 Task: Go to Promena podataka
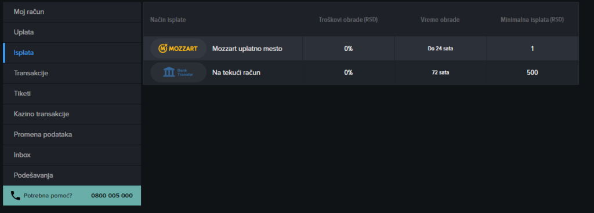(72, 134)
